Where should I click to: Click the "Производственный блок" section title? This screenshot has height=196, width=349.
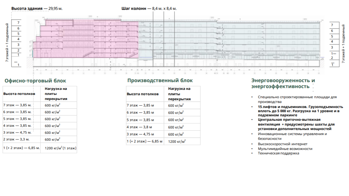[x=160, y=81]
